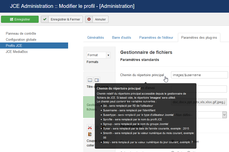Select the Paramètres des plug-ins tab

click(199, 38)
